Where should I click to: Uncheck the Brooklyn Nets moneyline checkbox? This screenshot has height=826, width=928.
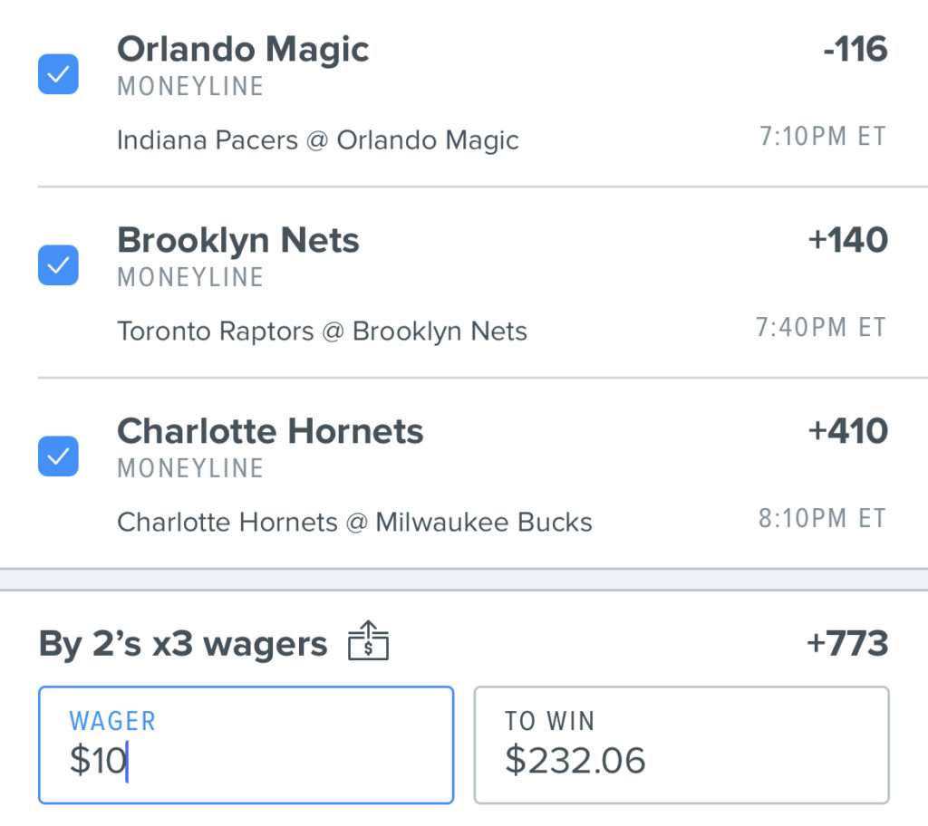pyautogui.click(x=58, y=265)
